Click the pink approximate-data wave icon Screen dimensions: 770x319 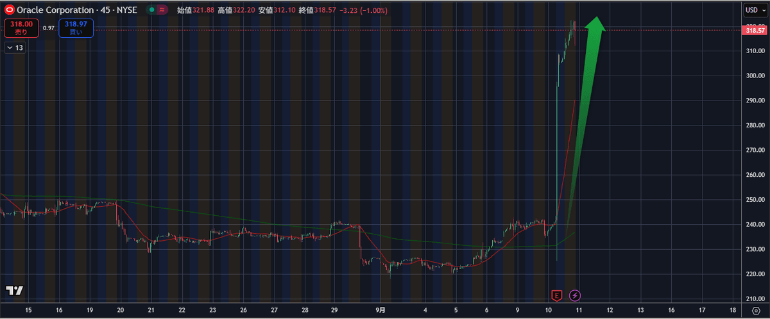tap(162, 10)
